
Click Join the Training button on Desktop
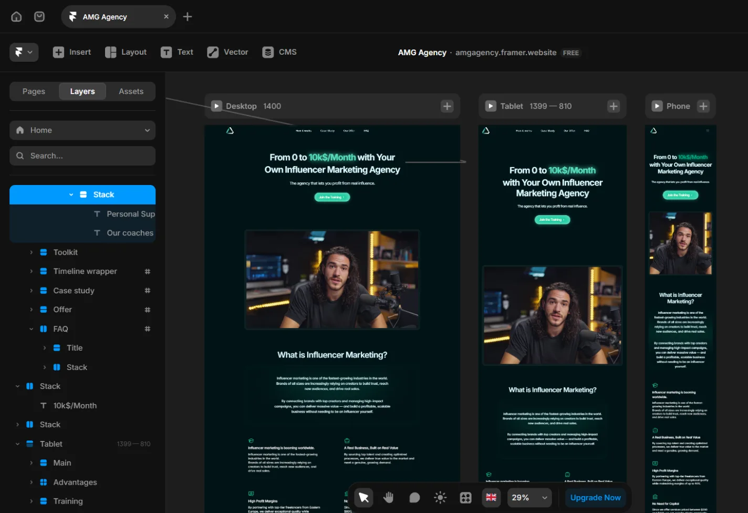tap(332, 197)
